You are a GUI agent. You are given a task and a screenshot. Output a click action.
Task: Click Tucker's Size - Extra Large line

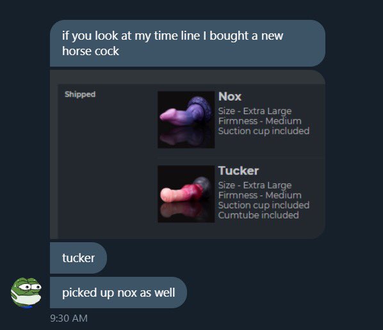(255, 185)
